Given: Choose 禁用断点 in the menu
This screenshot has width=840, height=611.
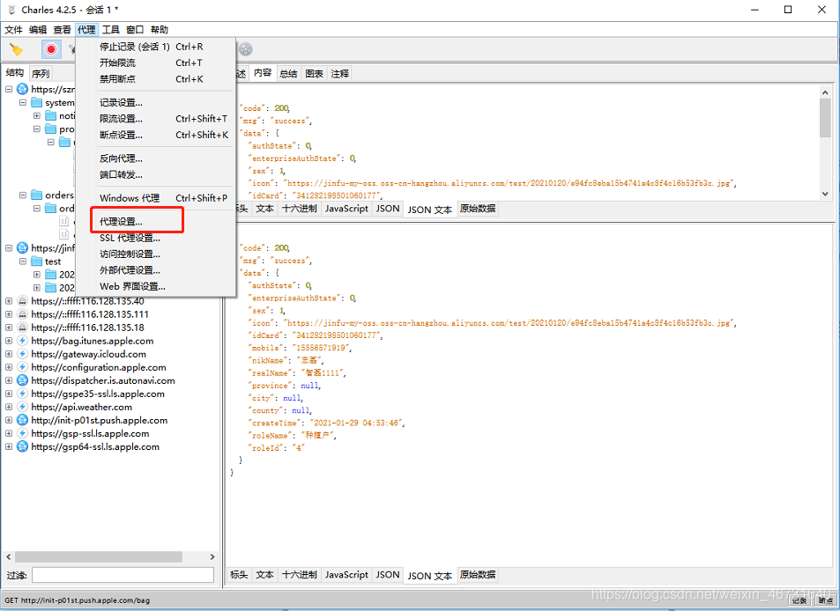Looking at the screenshot, I should click(155, 78).
